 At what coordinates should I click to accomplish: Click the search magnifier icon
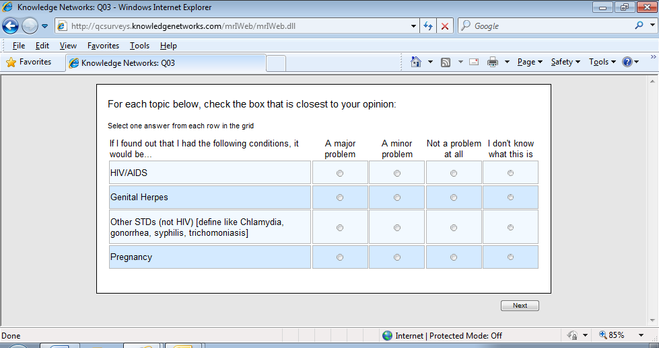639,26
